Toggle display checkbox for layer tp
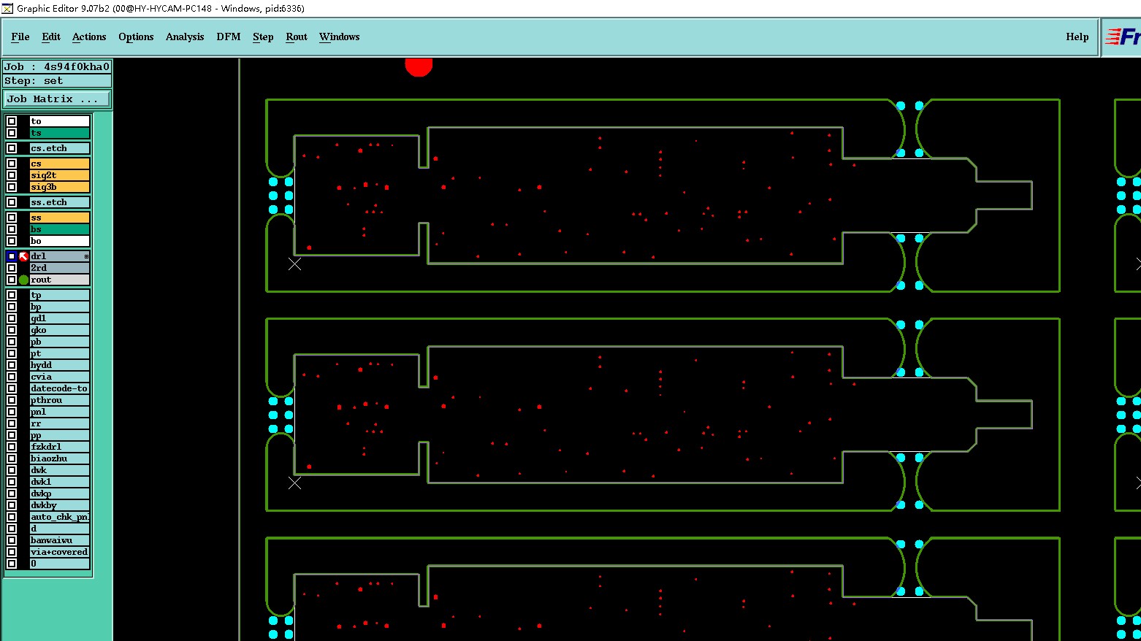This screenshot has height=641, width=1141. click(12, 295)
